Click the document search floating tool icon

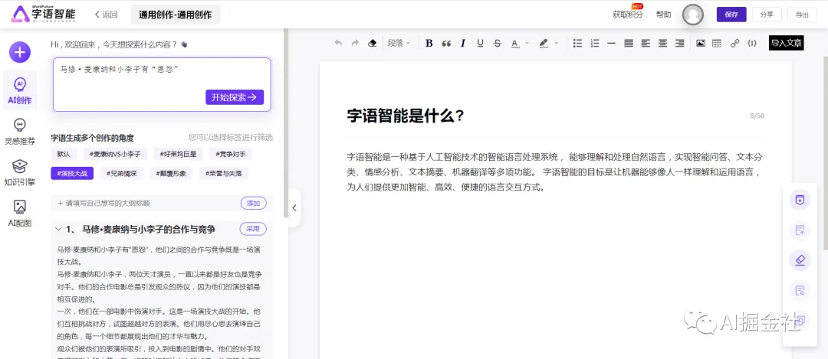coord(800,290)
